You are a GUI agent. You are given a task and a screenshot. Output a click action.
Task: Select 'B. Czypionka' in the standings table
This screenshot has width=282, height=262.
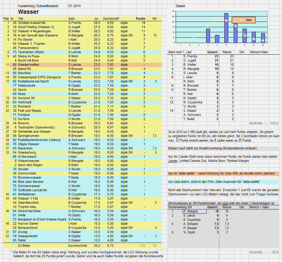[193, 102]
